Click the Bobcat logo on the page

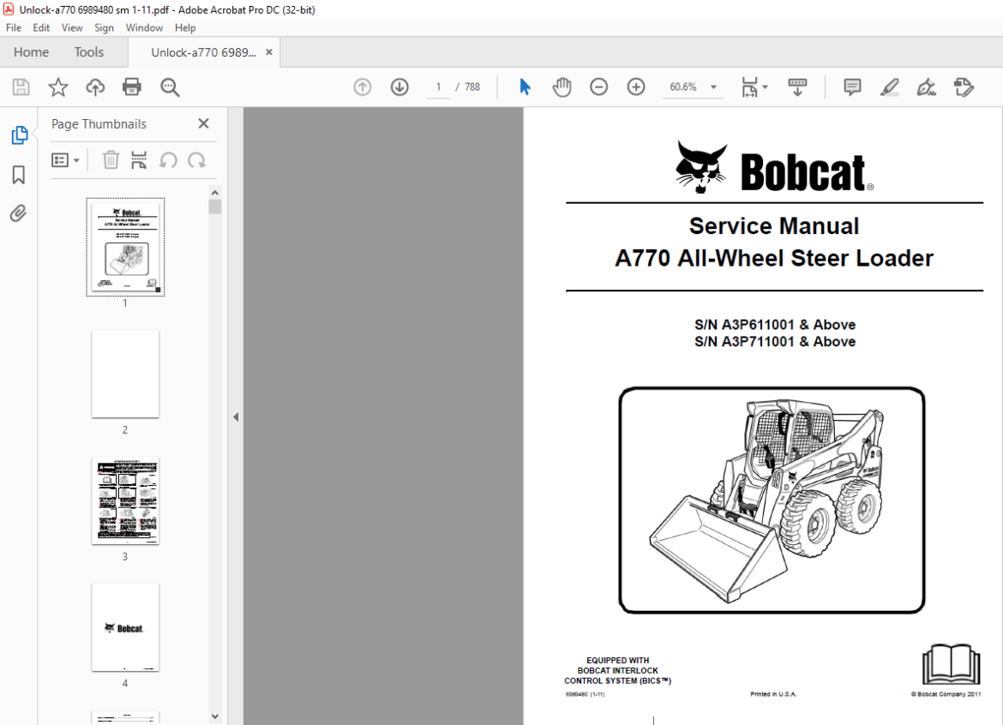(x=774, y=167)
